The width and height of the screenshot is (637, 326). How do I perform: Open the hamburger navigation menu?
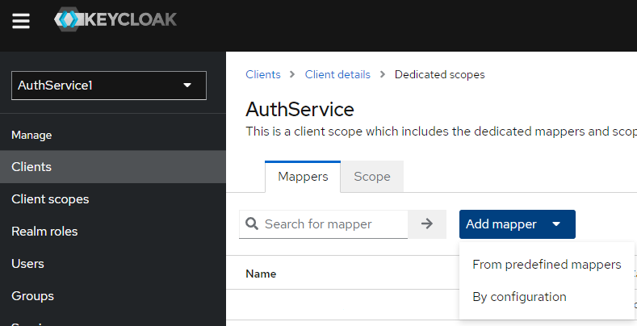pyautogui.click(x=21, y=21)
